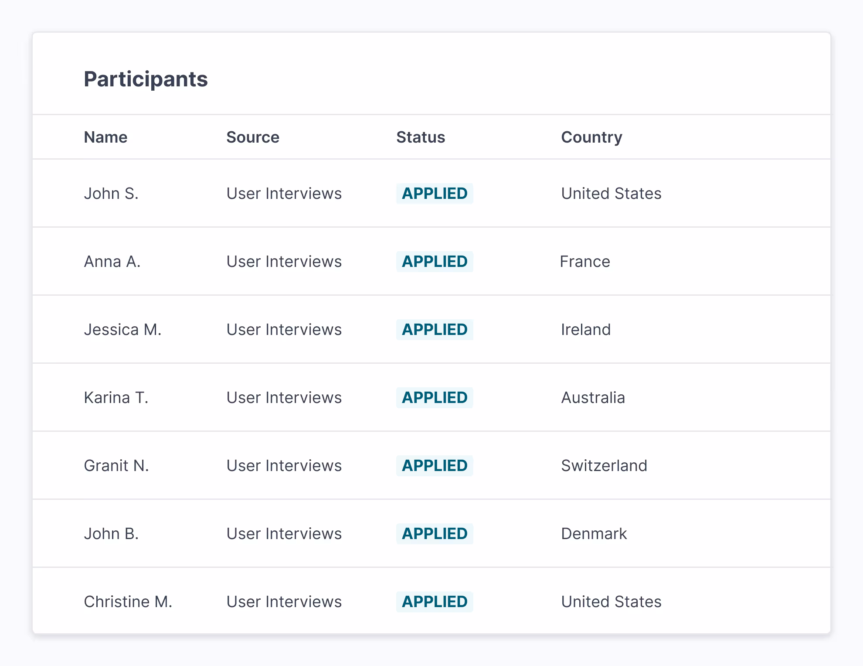
Task: Click User Interviews source for Karina T.
Action: pos(284,397)
